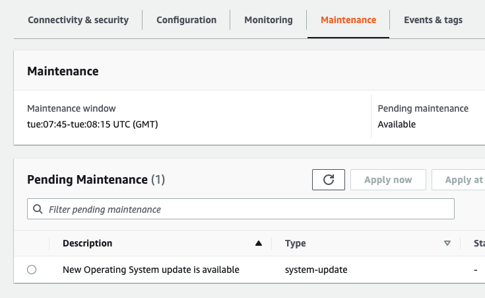This screenshot has height=298, width=485.
Task: Switch to the Configuration tab
Action: [186, 20]
